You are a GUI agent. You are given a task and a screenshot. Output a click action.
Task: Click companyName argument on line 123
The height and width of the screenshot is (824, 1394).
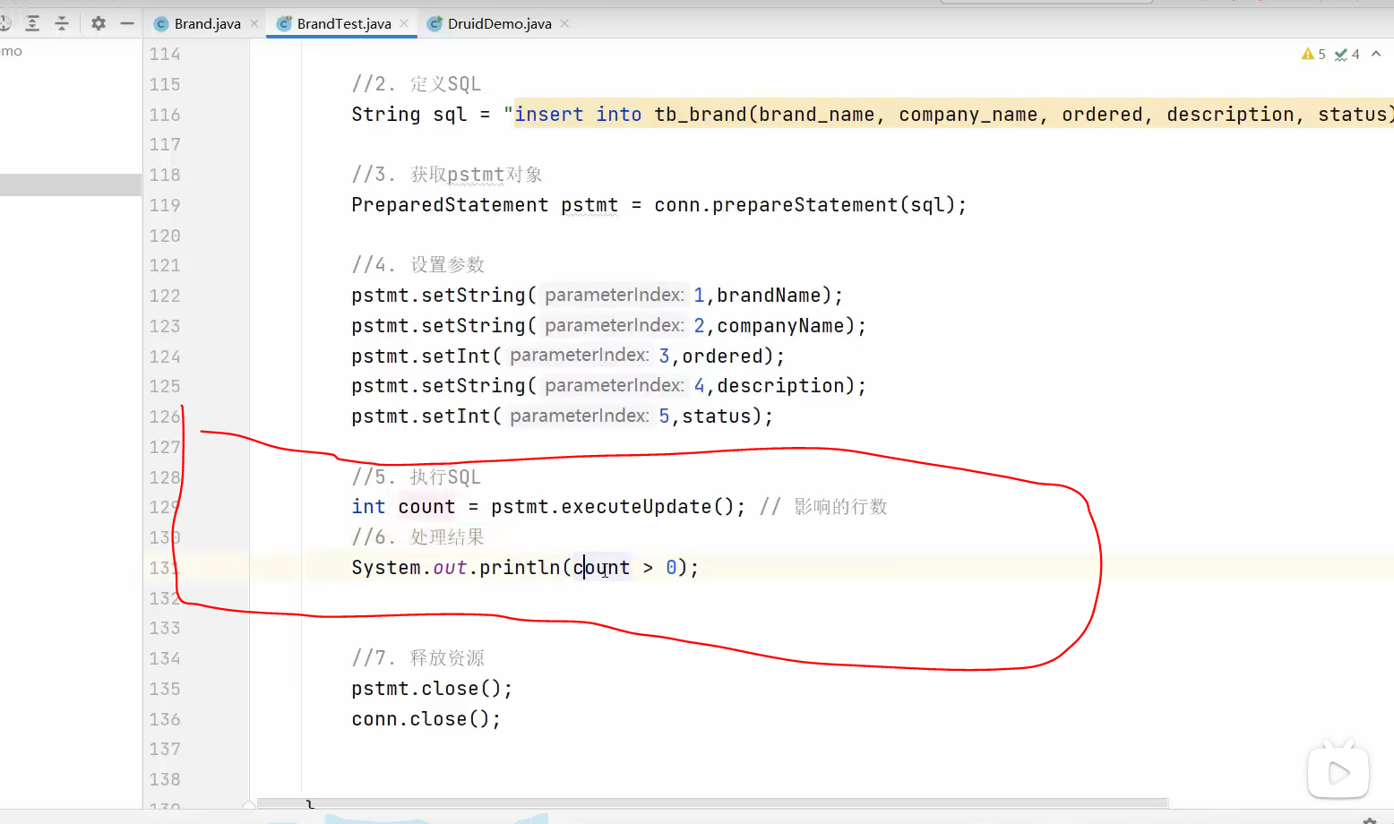780,326
